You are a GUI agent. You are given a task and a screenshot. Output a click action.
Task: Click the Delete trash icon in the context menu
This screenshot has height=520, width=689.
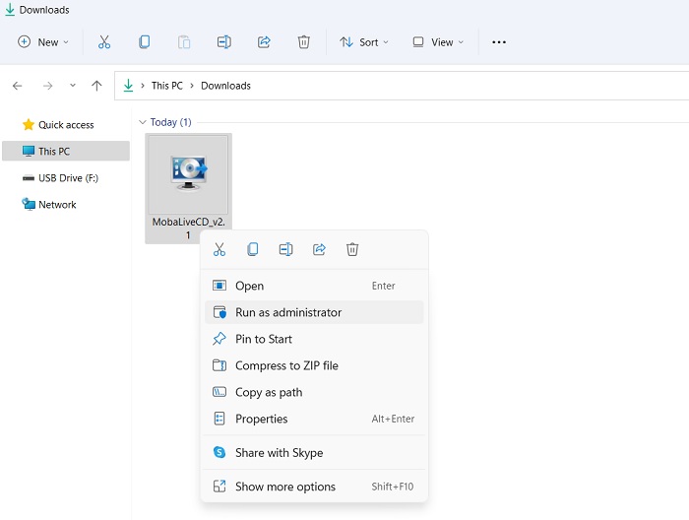[x=352, y=250]
